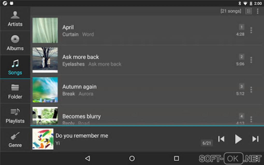Open options menu for Ask more back
The height and width of the screenshot is (165, 264).
(251, 60)
